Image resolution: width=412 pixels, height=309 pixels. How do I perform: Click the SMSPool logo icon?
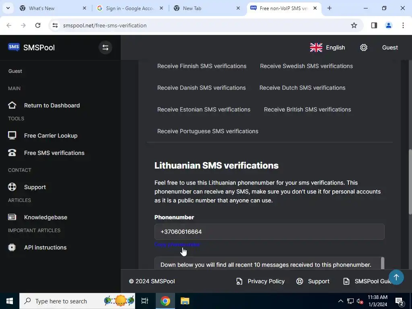pyautogui.click(x=14, y=47)
